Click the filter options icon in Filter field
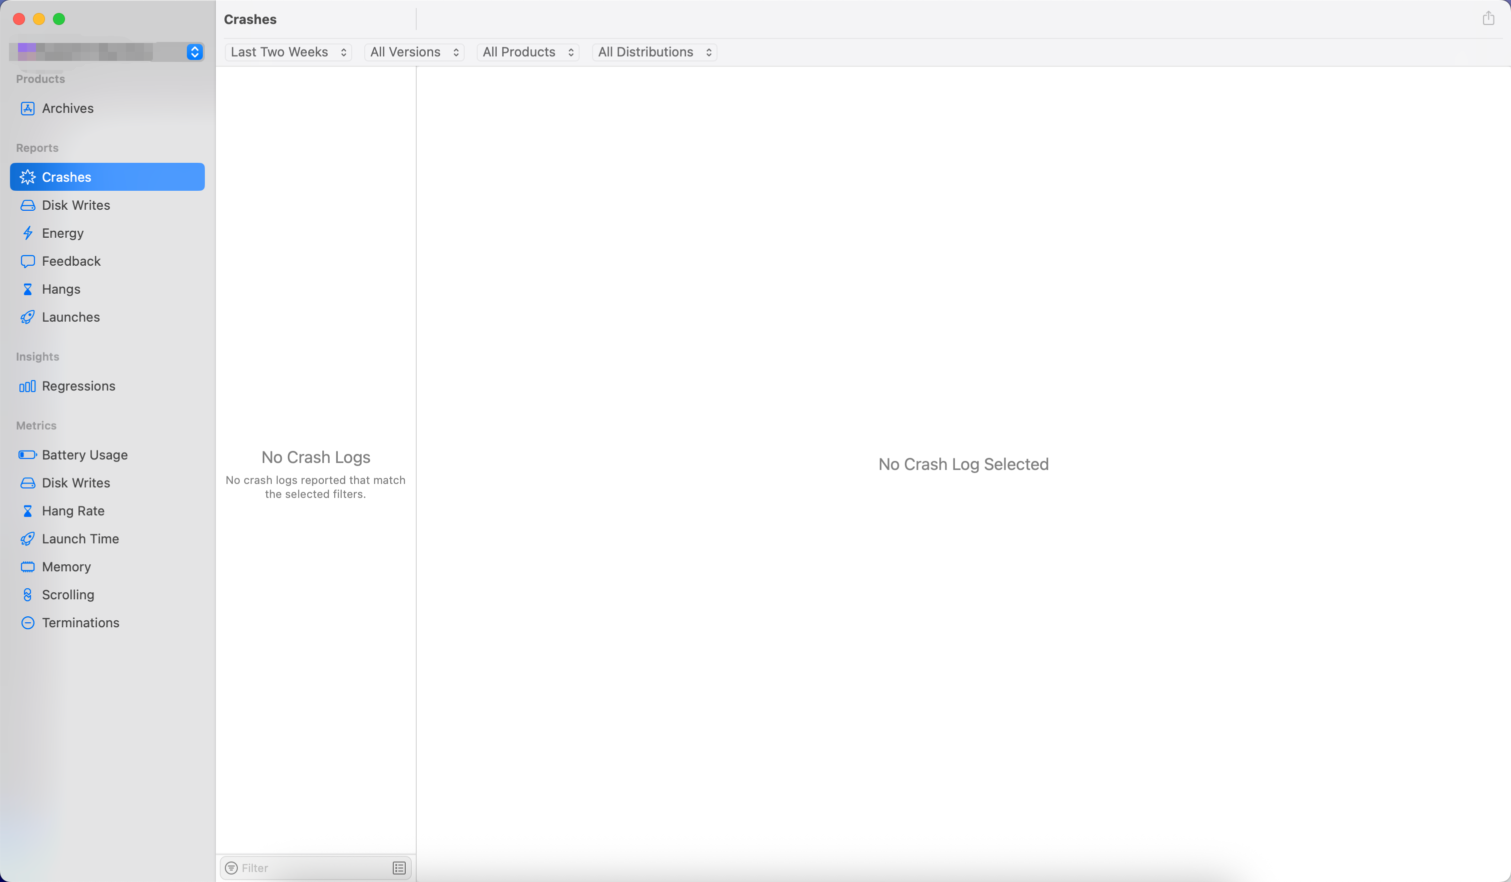 (231, 868)
